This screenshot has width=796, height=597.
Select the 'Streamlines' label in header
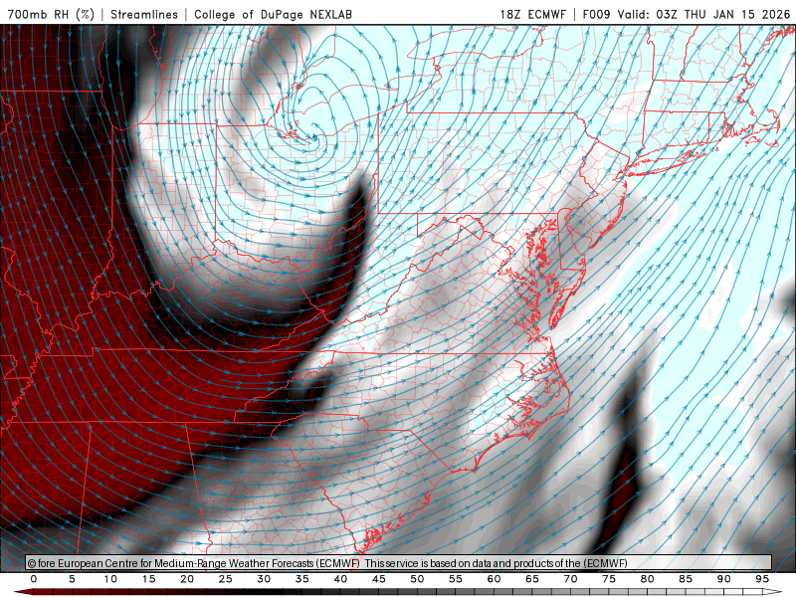[144, 14]
